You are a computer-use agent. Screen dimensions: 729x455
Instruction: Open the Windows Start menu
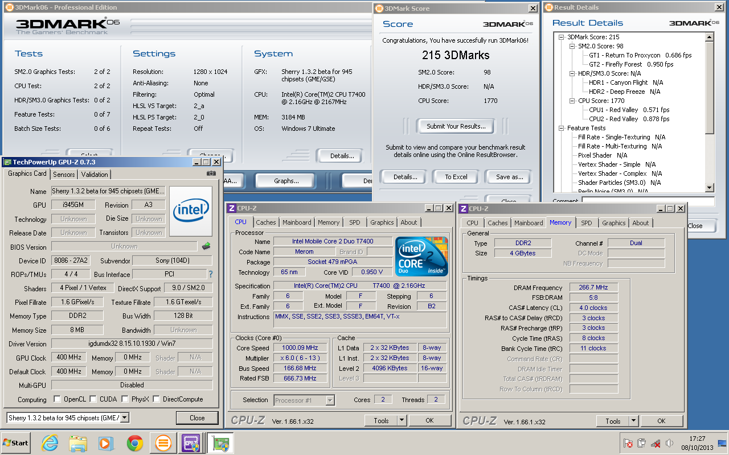16,442
